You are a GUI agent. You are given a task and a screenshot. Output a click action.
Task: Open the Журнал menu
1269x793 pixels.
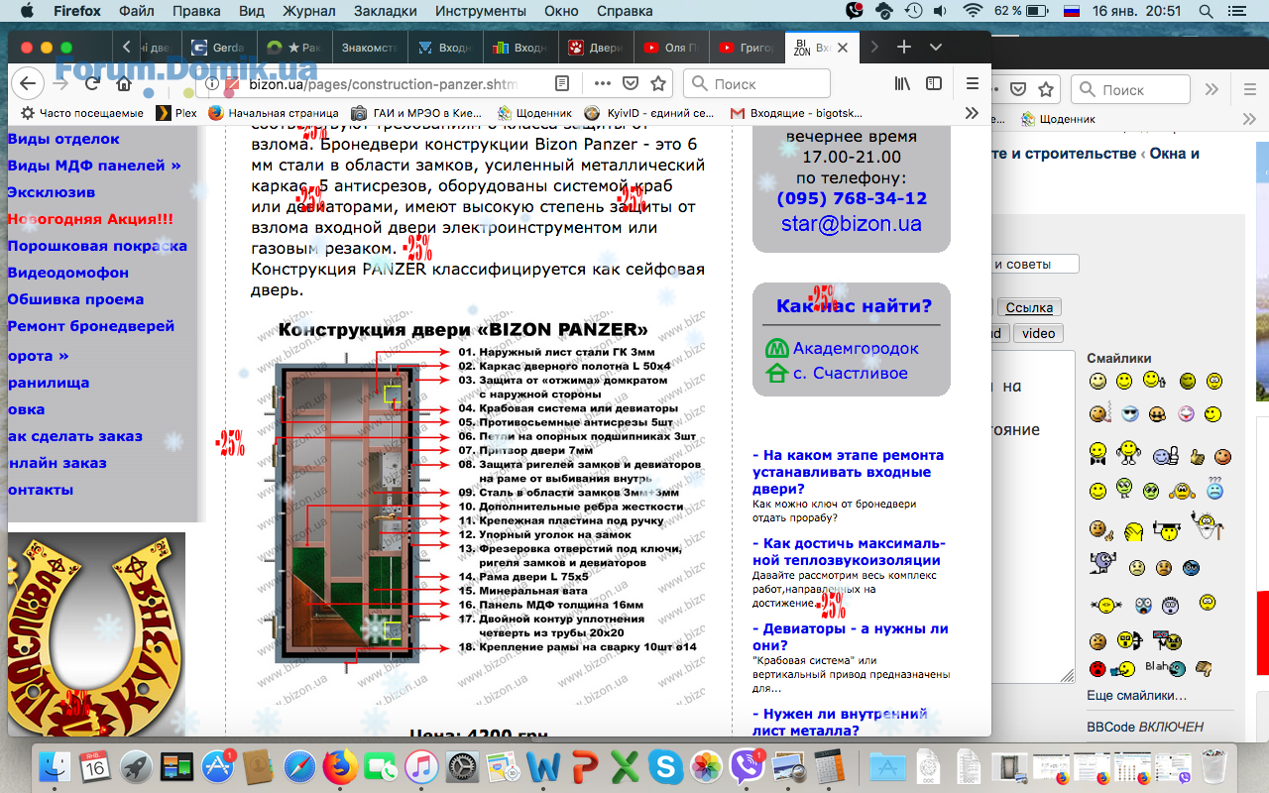tap(308, 11)
